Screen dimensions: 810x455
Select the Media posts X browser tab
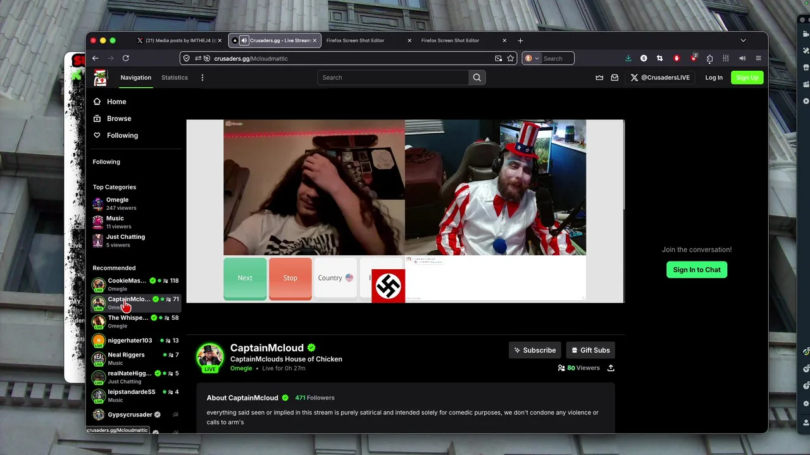click(179, 40)
